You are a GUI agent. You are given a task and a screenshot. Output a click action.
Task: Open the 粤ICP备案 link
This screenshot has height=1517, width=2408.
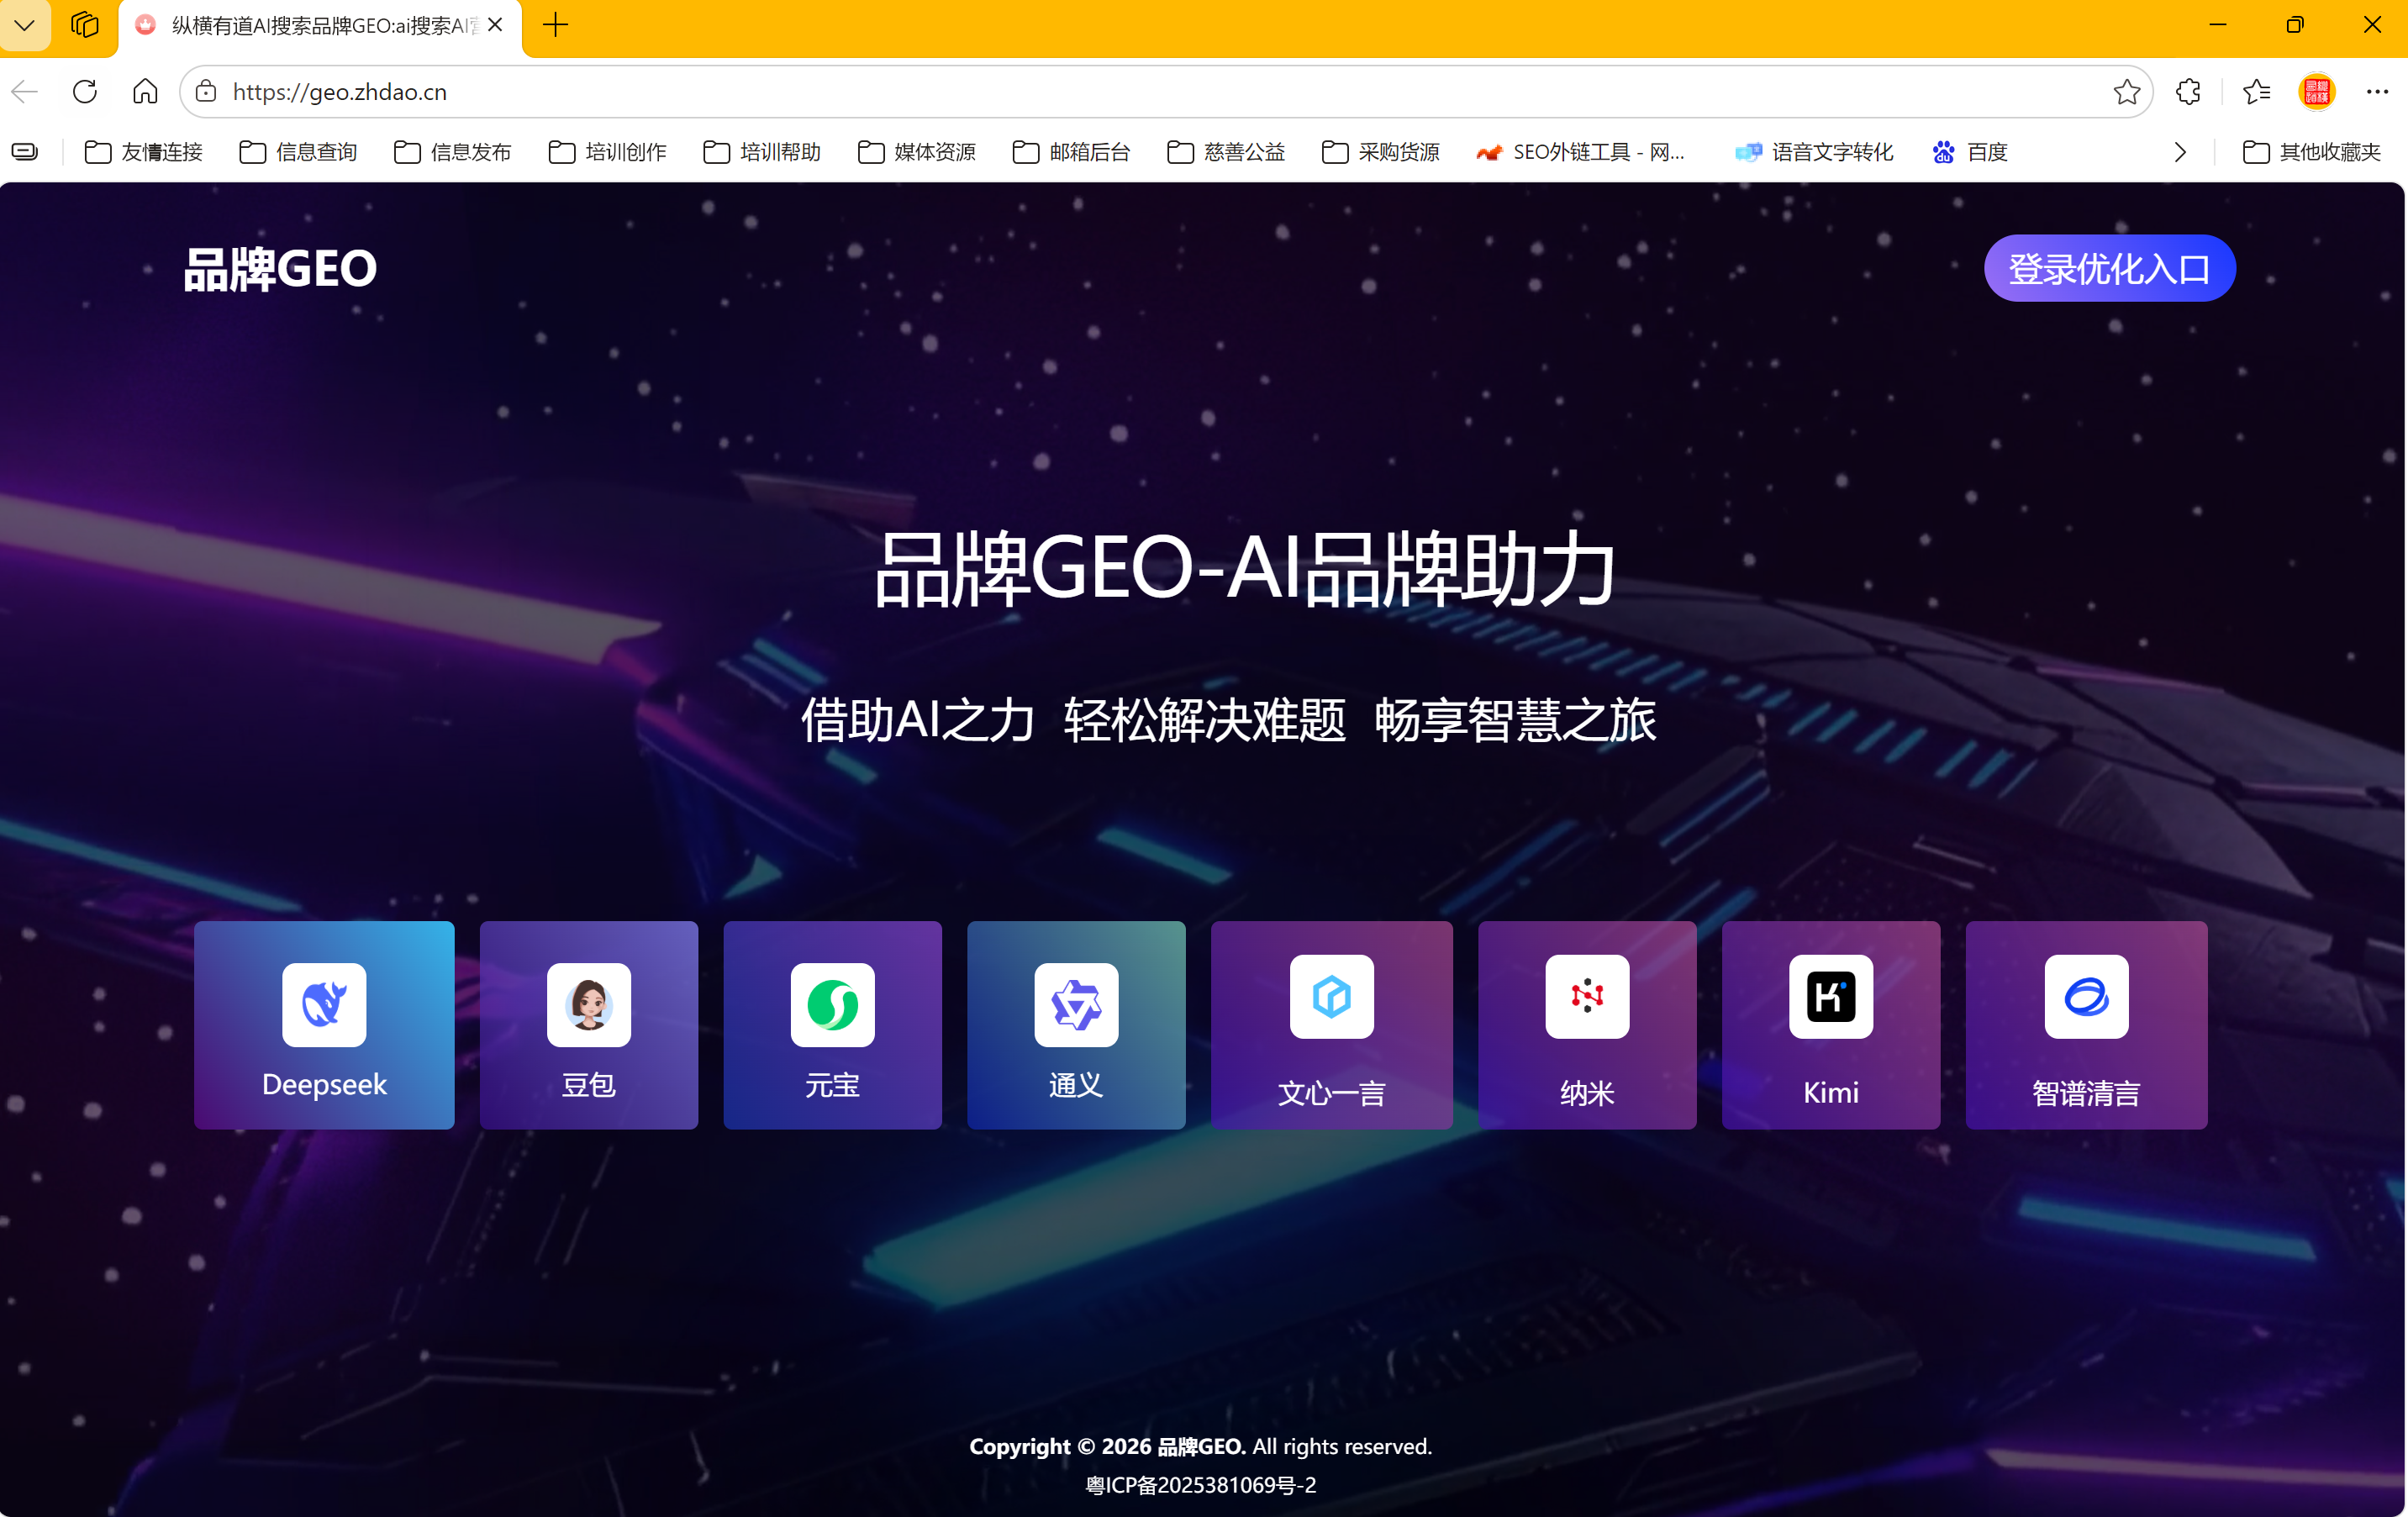coord(1203,1486)
